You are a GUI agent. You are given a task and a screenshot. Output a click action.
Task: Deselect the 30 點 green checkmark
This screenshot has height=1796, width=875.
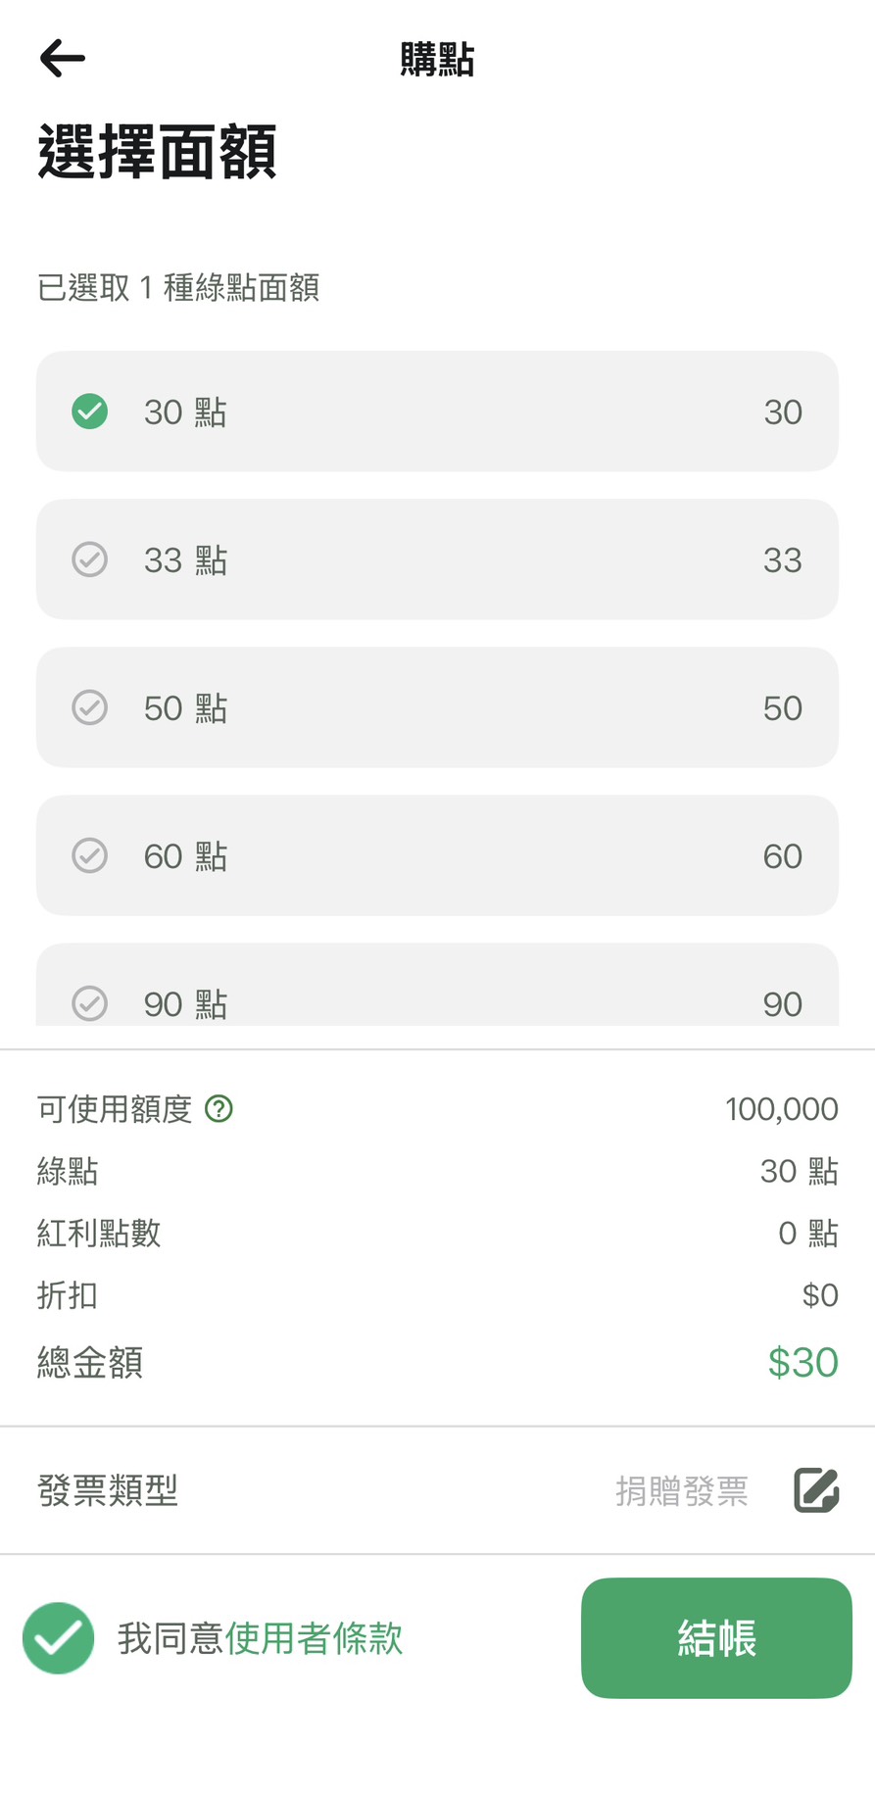click(90, 412)
